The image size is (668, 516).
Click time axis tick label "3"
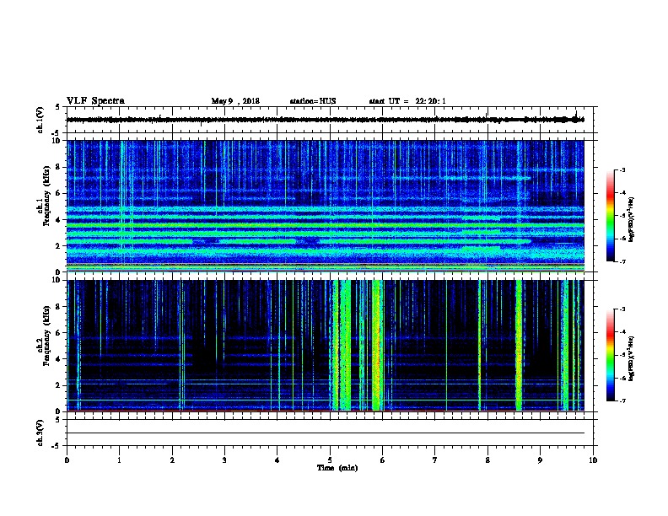click(x=224, y=460)
